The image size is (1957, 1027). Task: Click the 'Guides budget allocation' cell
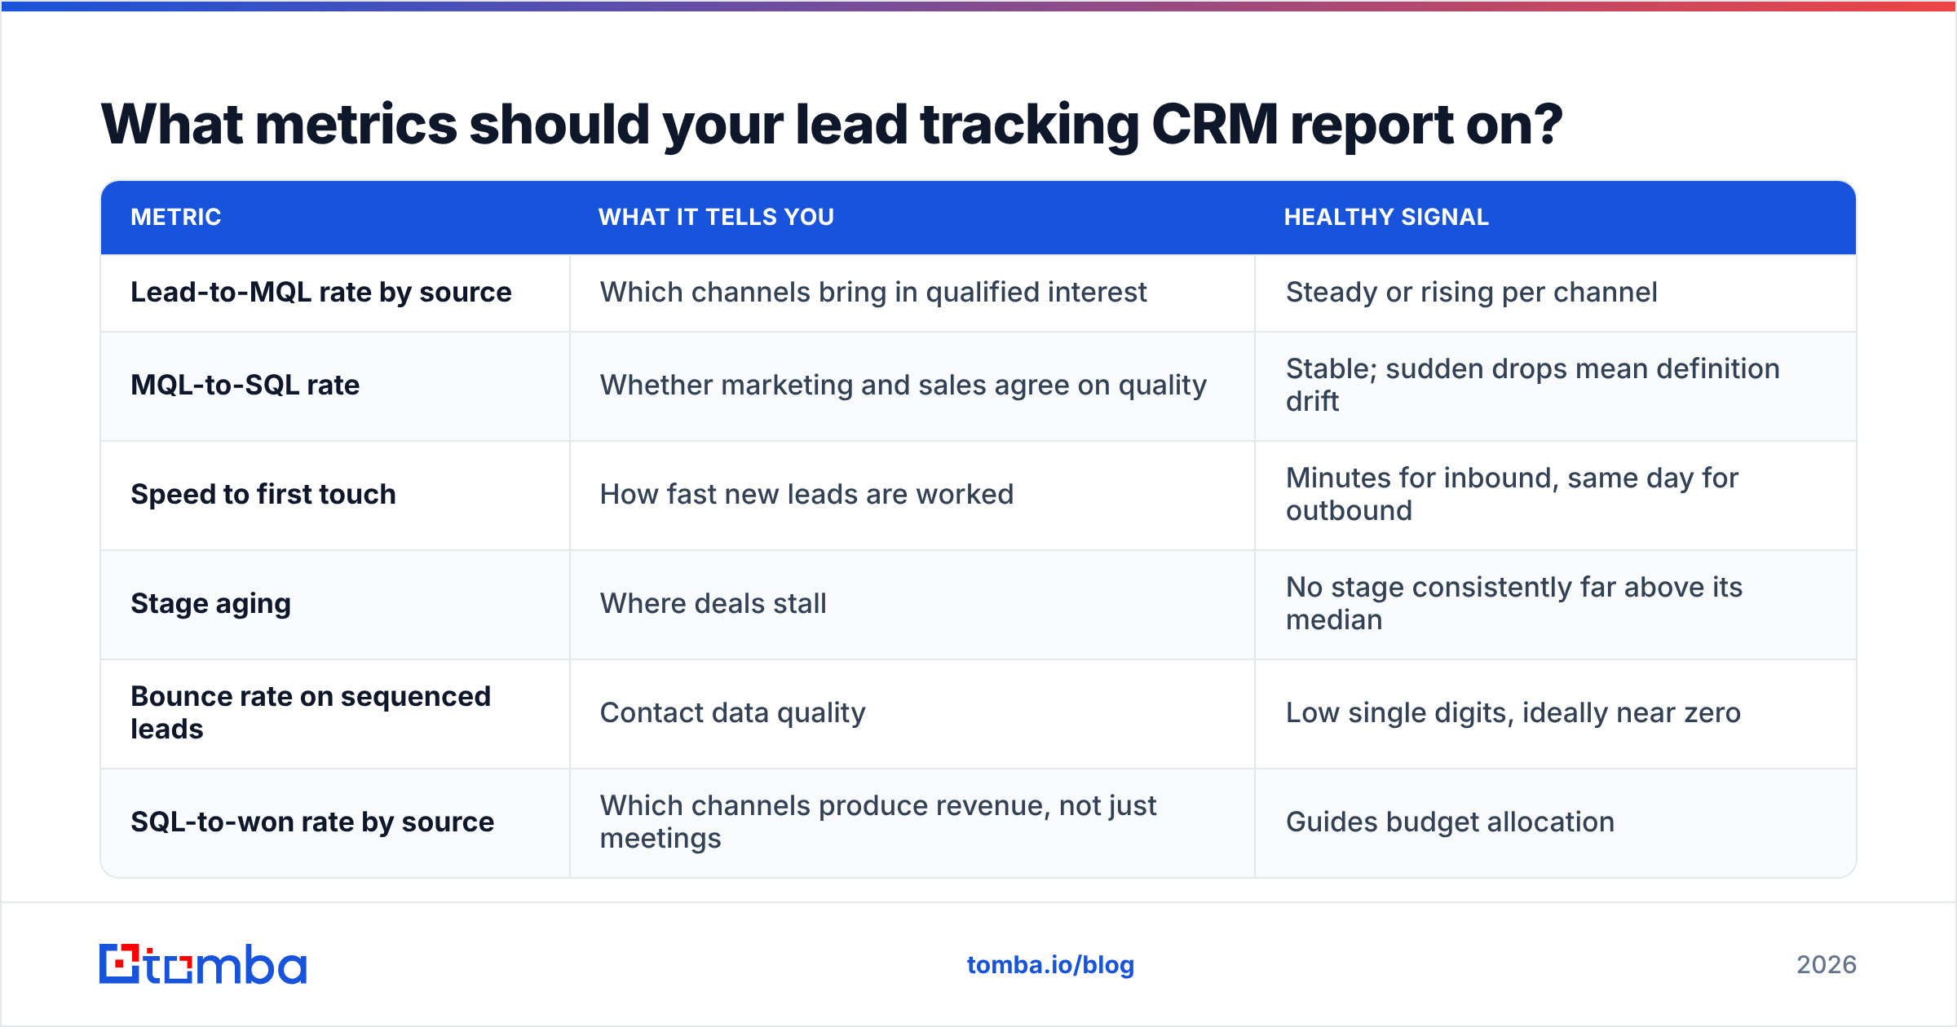1556,823
